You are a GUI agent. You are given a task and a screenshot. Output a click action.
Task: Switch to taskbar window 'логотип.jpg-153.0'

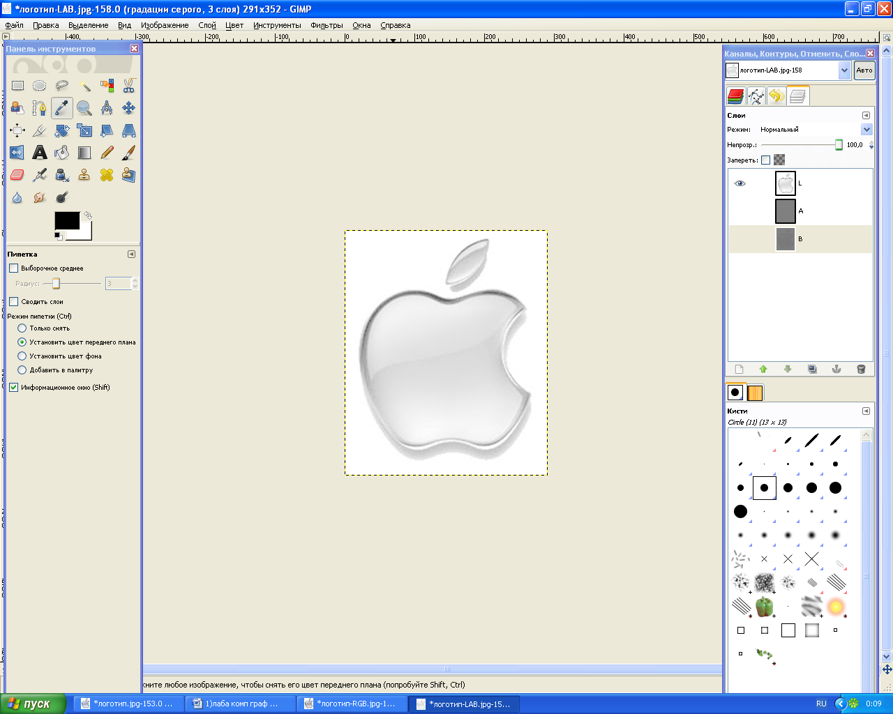(x=128, y=704)
